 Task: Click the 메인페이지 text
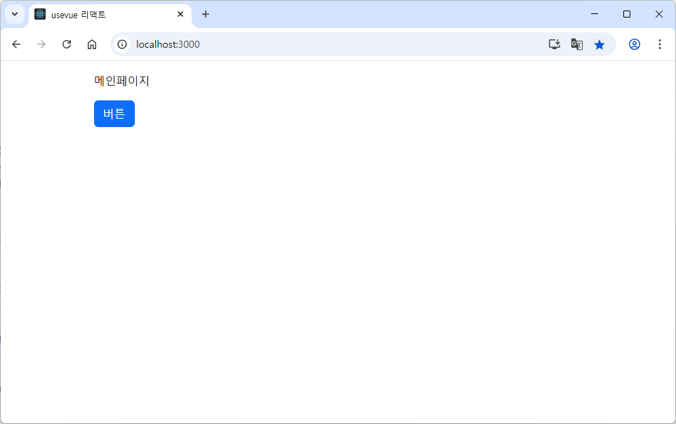point(121,81)
